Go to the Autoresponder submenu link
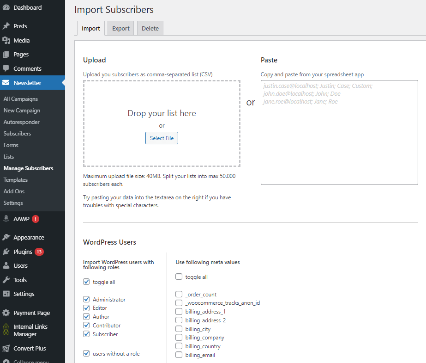Image resolution: width=426 pixels, height=363 pixels. (x=22, y=122)
